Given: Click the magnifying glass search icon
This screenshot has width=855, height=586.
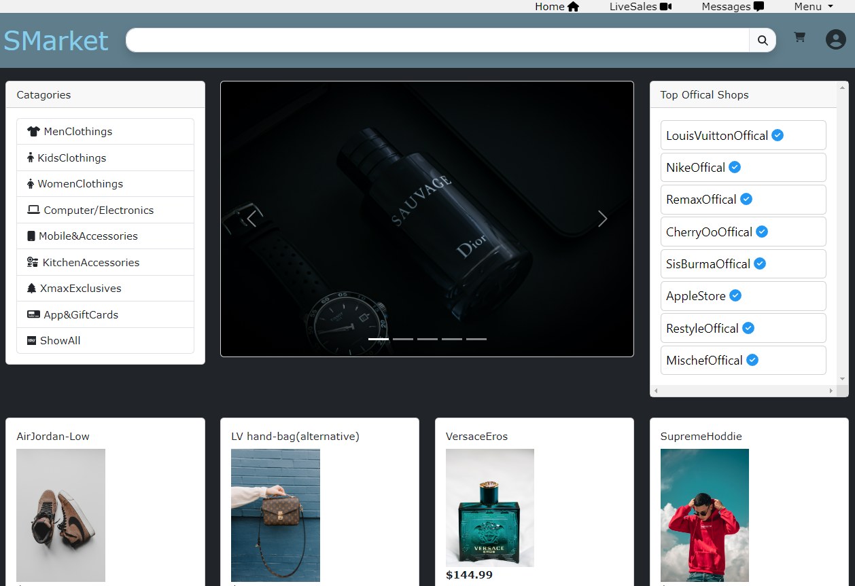Looking at the screenshot, I should tap(763, 40).
